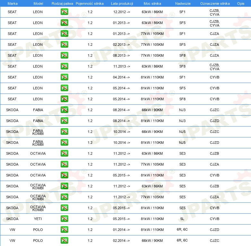Click the fuel icon for OCTAVIA KOMBI 63kW
The height and width of the screenshot is (246, 251).
pos(64,186)
